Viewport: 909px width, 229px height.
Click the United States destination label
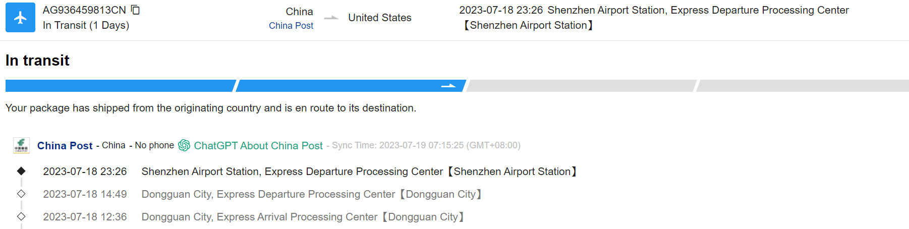[379, 18]
